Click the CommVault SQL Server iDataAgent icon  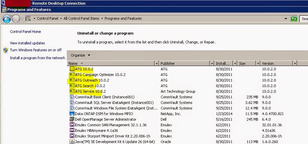click(x=72, y=102)
